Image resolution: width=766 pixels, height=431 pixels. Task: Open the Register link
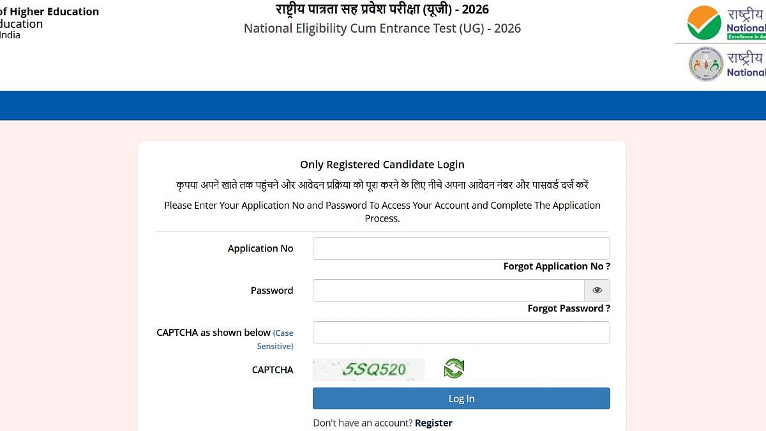(x=433, y=423)
